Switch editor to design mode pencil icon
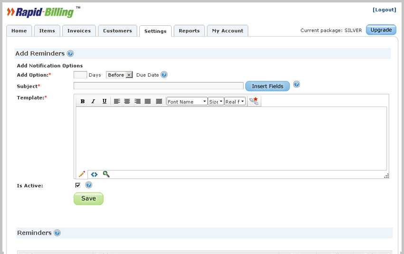The image size is (404, 254). click(x=82, y=174)
